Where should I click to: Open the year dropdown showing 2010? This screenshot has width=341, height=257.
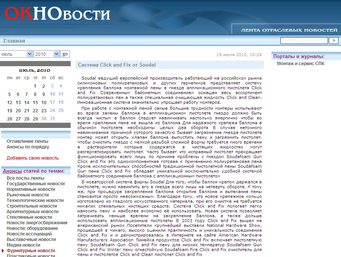(46, 54)
